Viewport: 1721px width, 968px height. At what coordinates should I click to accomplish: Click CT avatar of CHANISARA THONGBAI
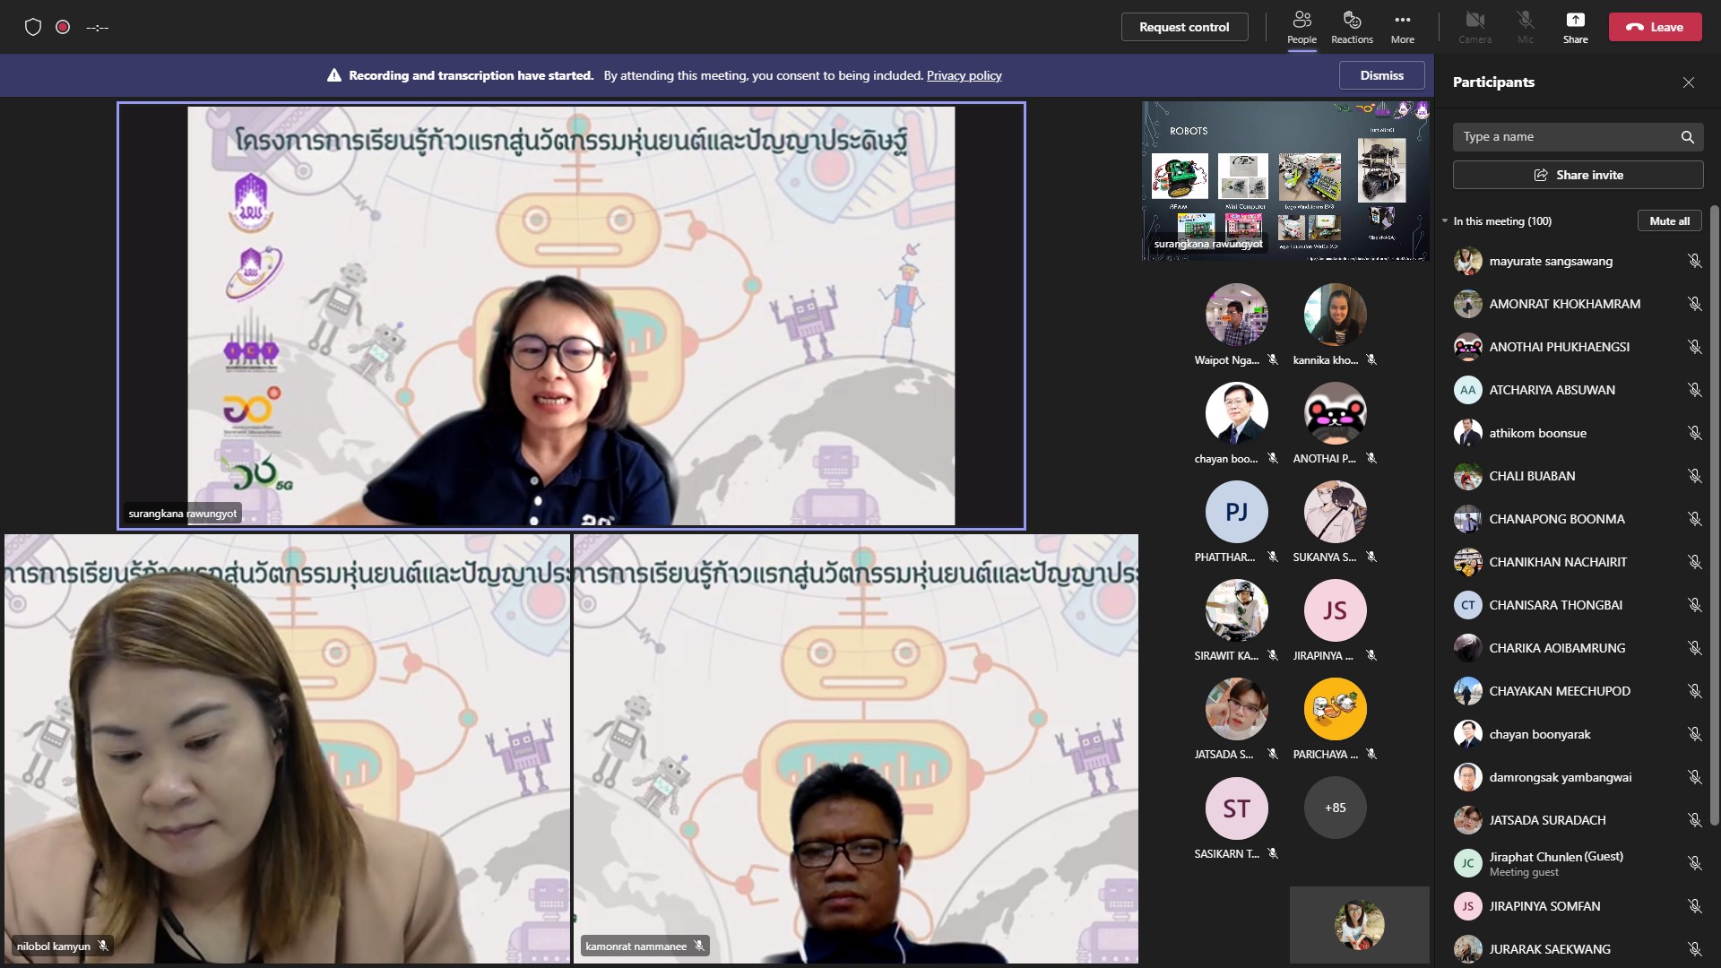coord(1467,605)
